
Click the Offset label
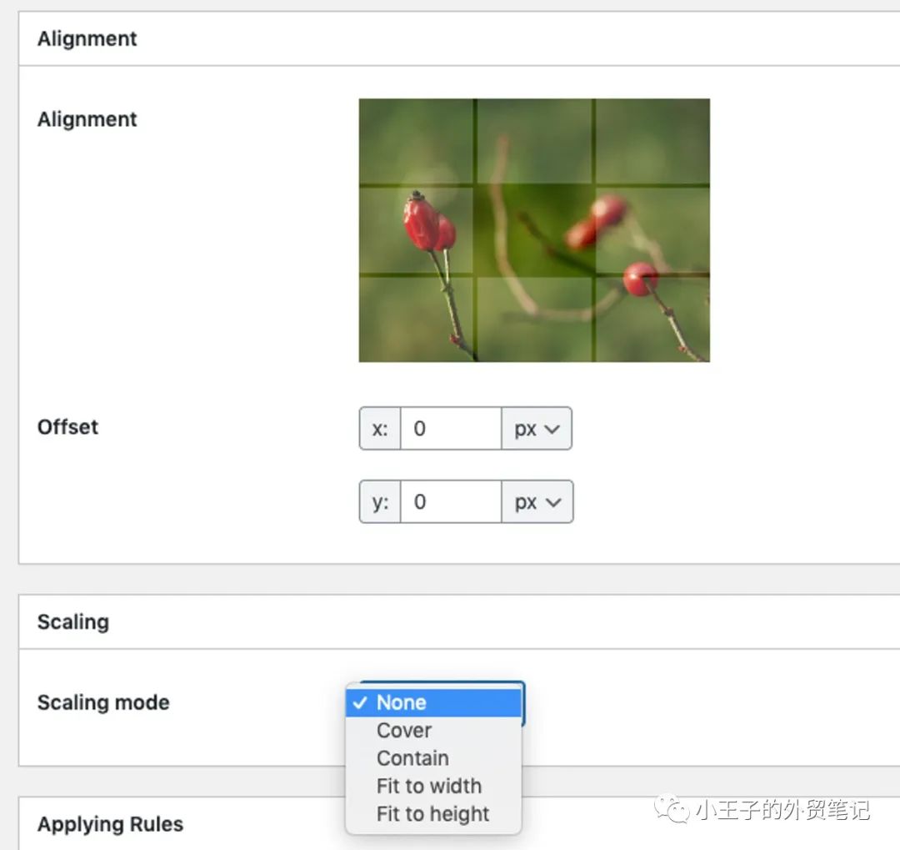click(67, 427)
